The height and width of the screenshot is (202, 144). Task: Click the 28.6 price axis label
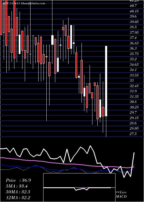(133, 123)
